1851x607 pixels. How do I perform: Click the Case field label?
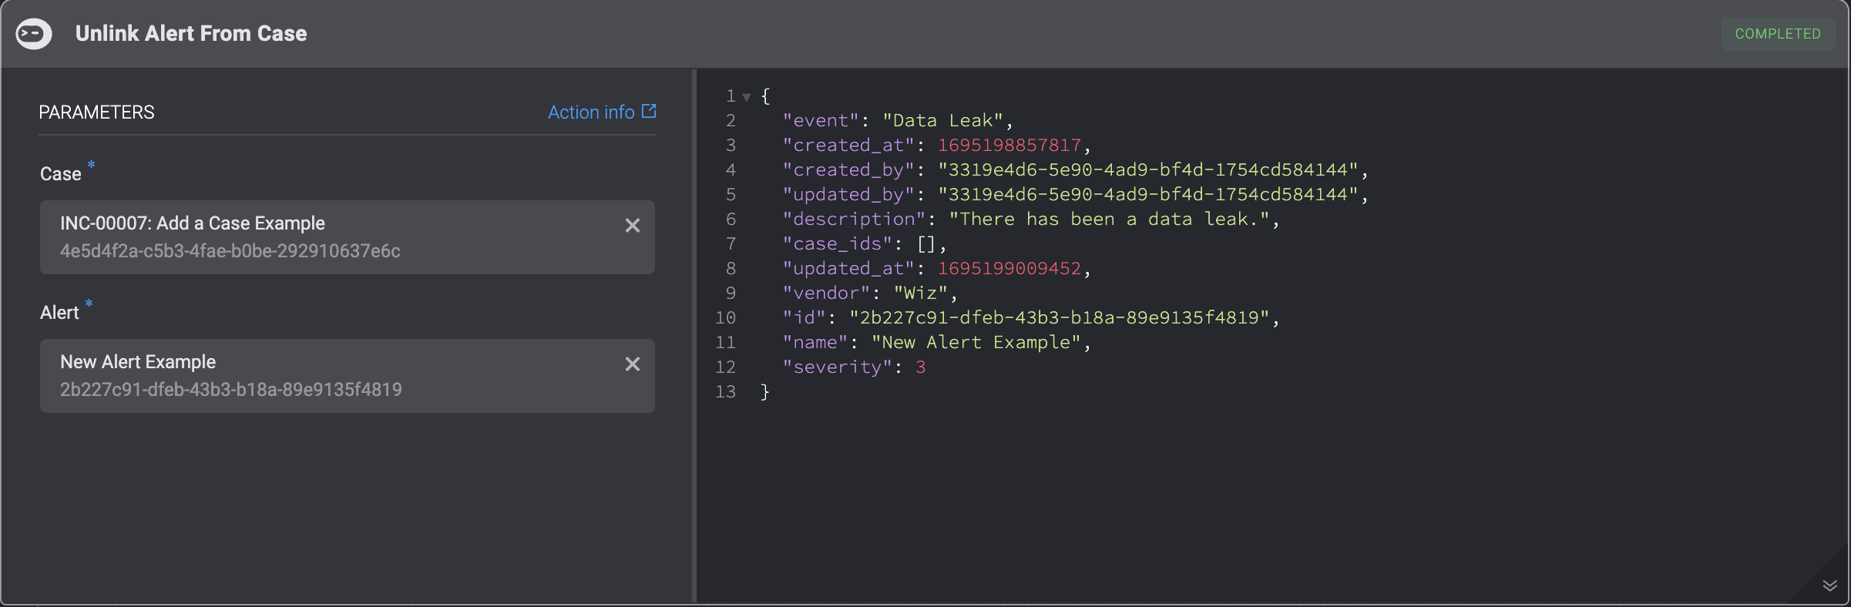click(x=61, y=174)
